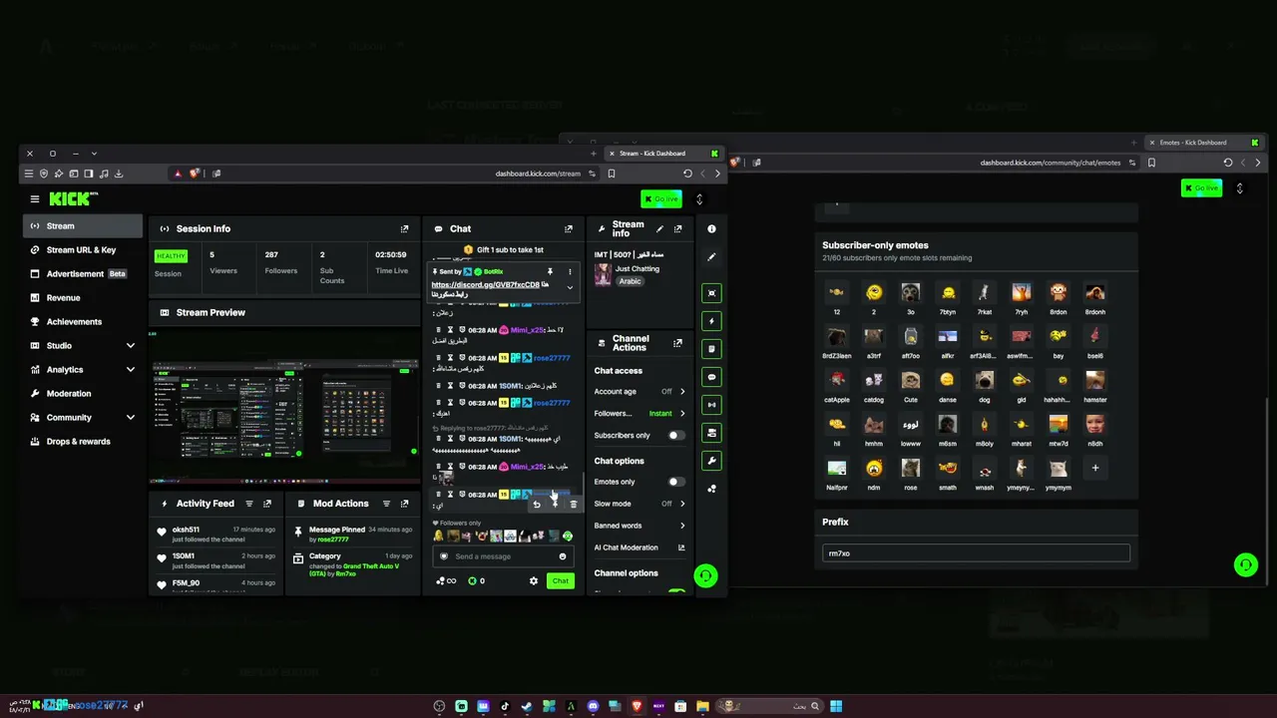Pop out the Activity Feed panel
The image size is (1277, 718).
(x=266, y=504)
